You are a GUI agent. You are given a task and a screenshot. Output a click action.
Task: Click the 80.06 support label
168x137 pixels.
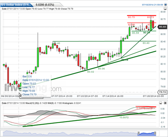click(x=101, y=68)
